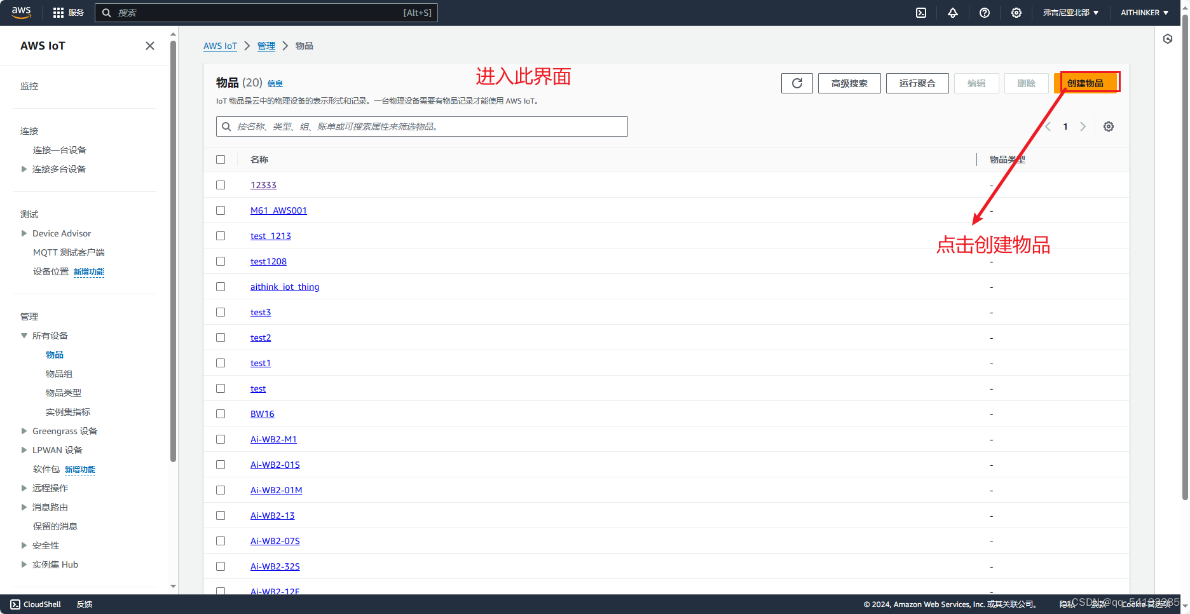The height and width of the screenshot is (614, 1190).
Task: Select the aithink_iot_thing checkbox
Action: (x=221, y=287)
